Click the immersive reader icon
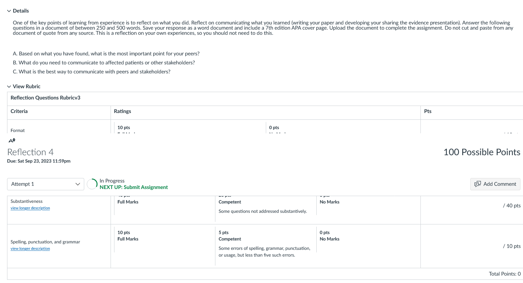 point(12,140)
